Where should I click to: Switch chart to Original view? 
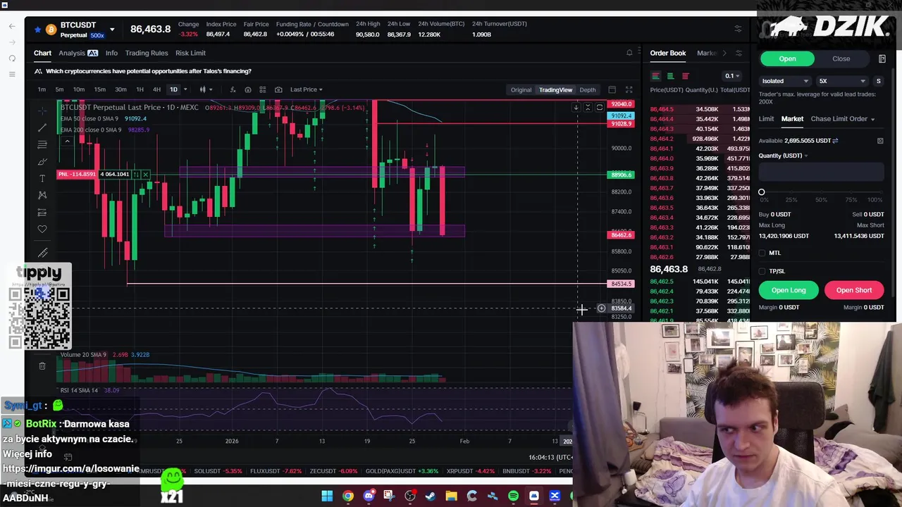[521, 90]
